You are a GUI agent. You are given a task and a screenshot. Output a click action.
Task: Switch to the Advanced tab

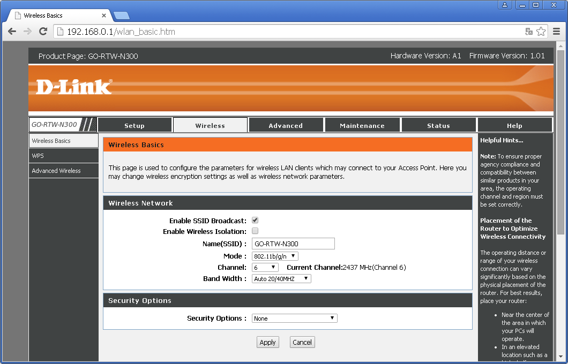coord(286,126)
